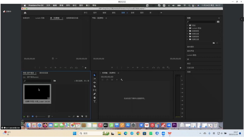Switch project panel to icon view

click(x=33, y=116)
